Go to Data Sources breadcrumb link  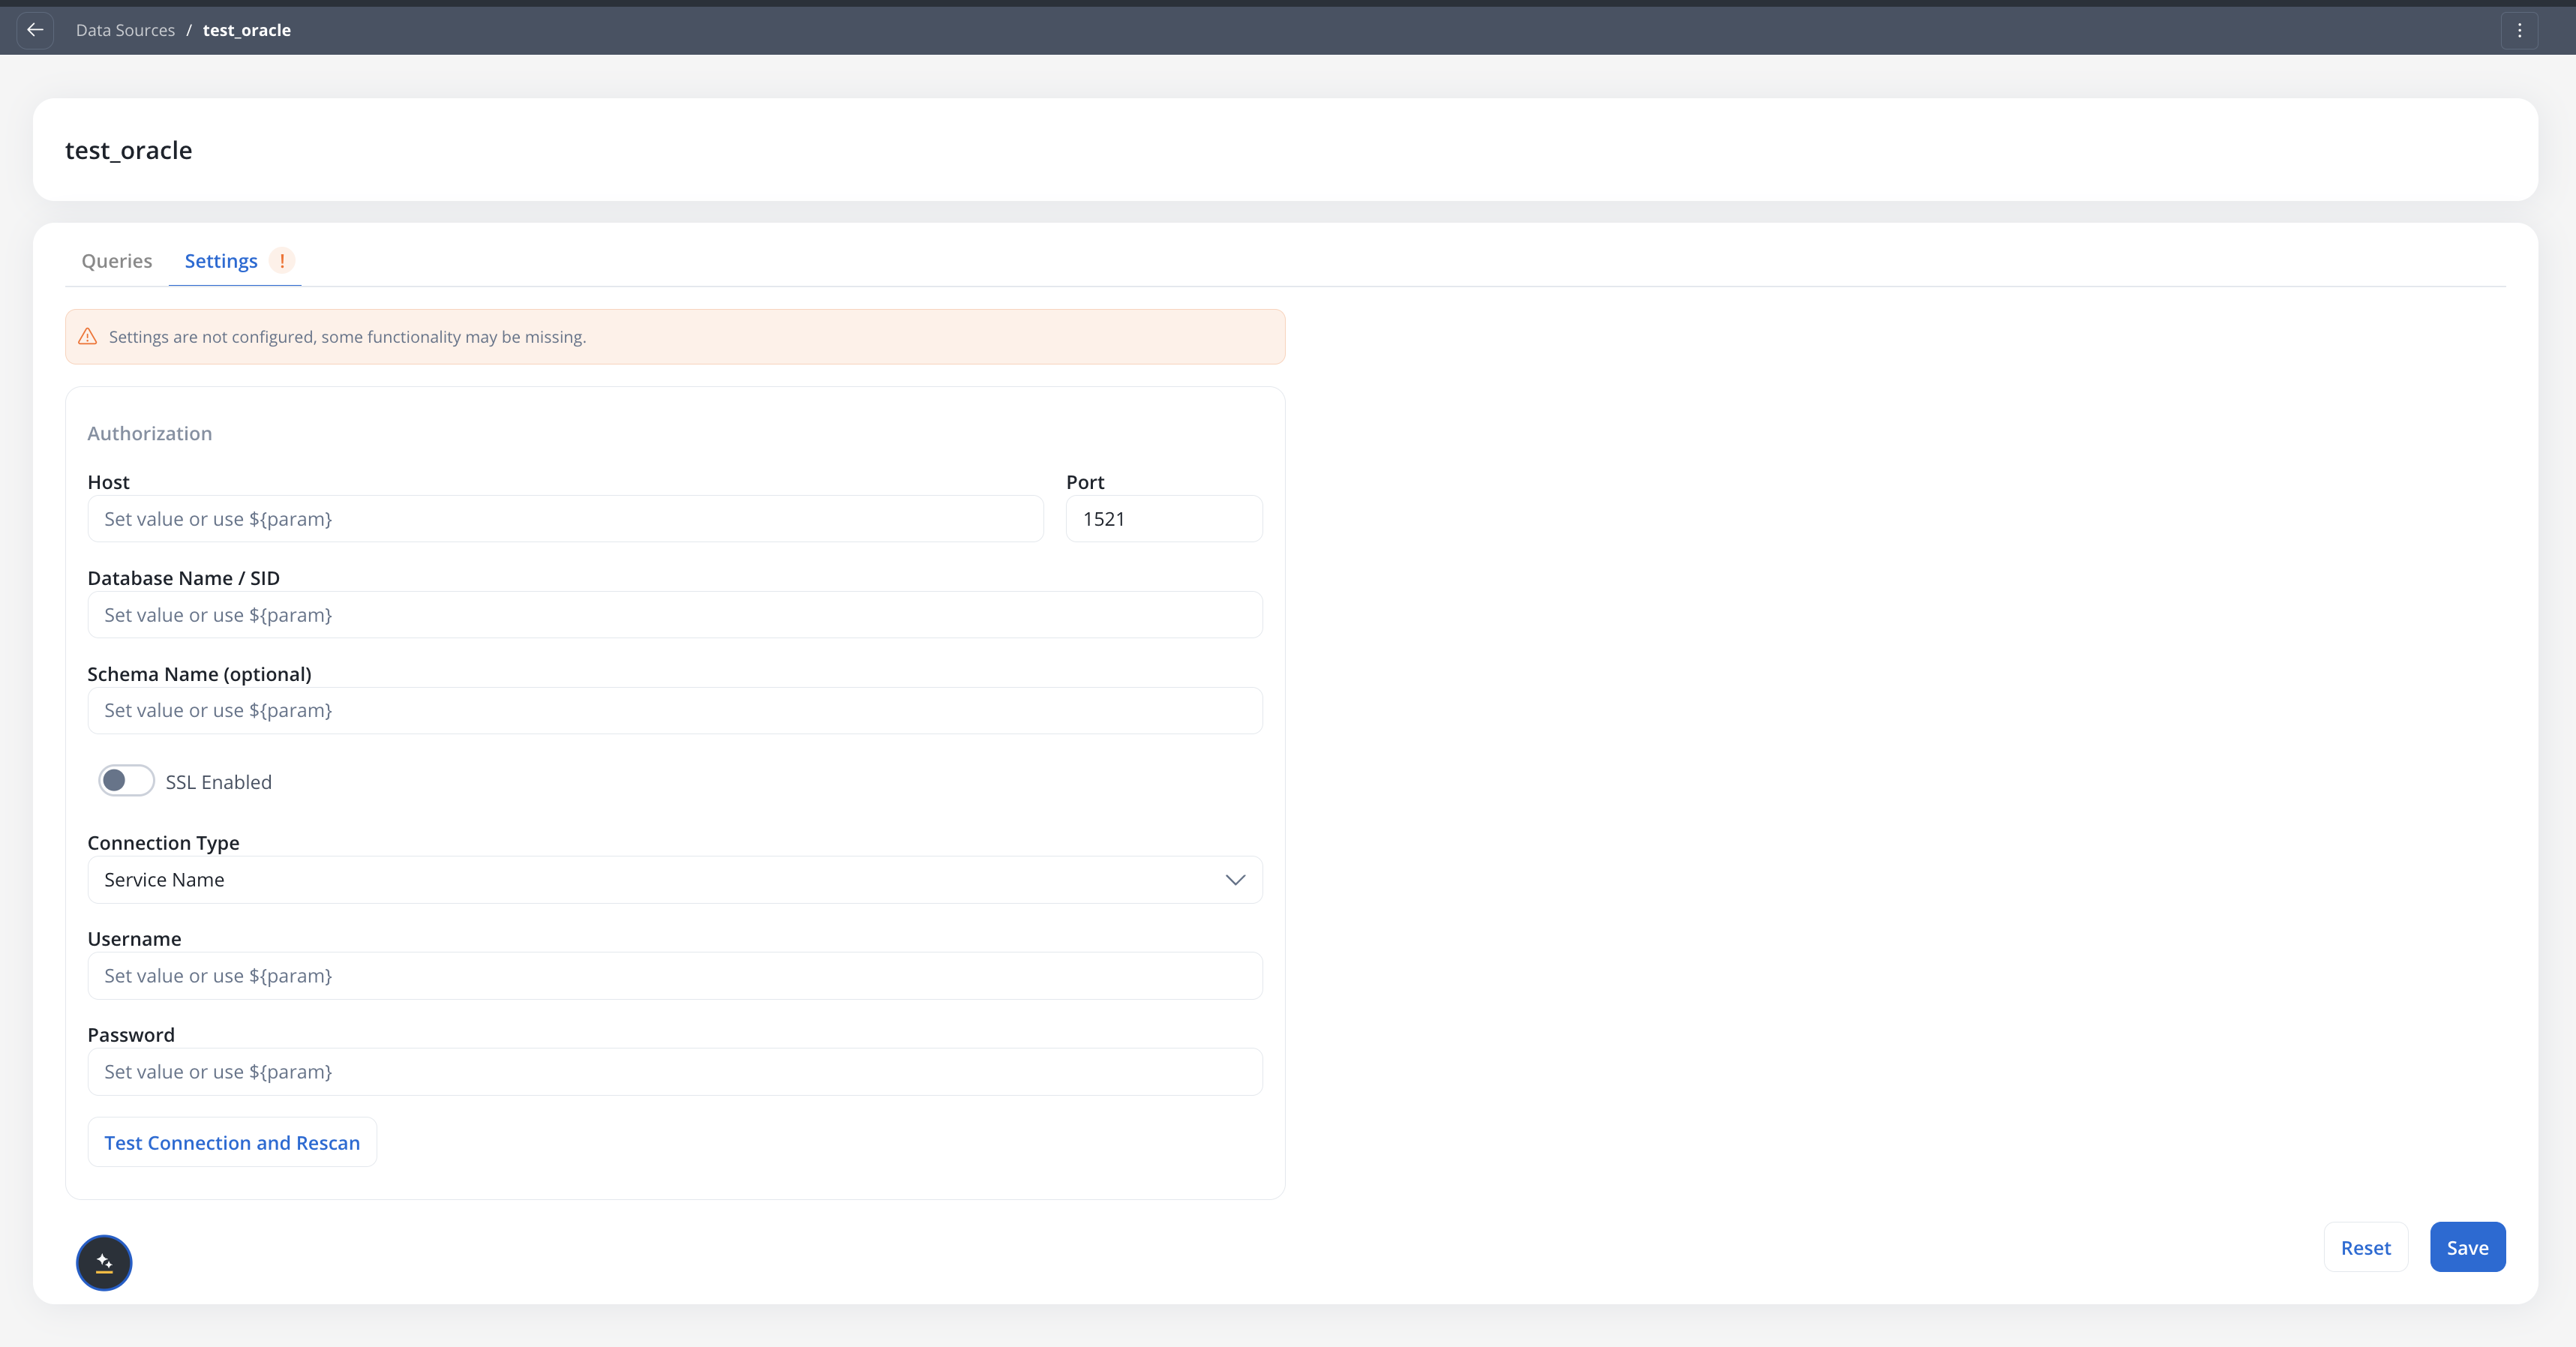pyautogui.click(x=125, y=30)
